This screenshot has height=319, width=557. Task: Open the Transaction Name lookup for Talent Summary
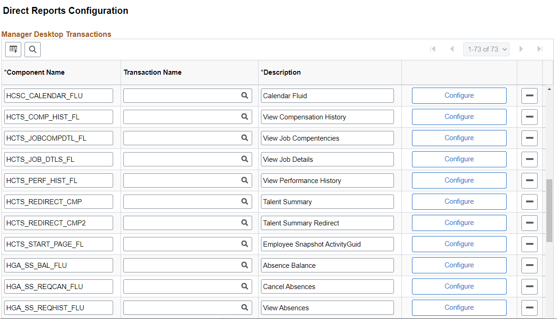[x=245, y=201]
